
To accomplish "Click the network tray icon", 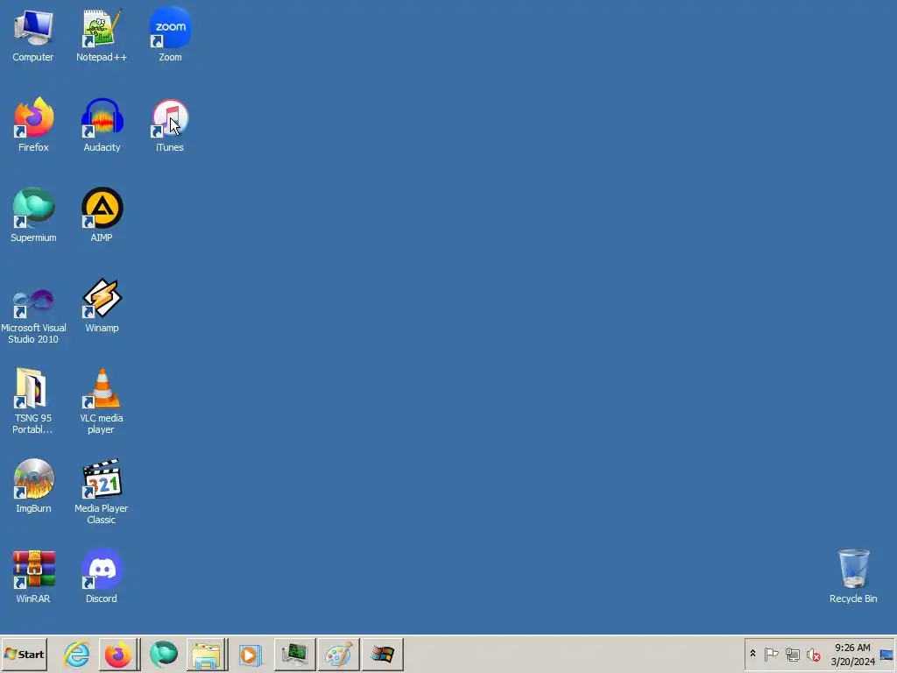I will [792, 654].
